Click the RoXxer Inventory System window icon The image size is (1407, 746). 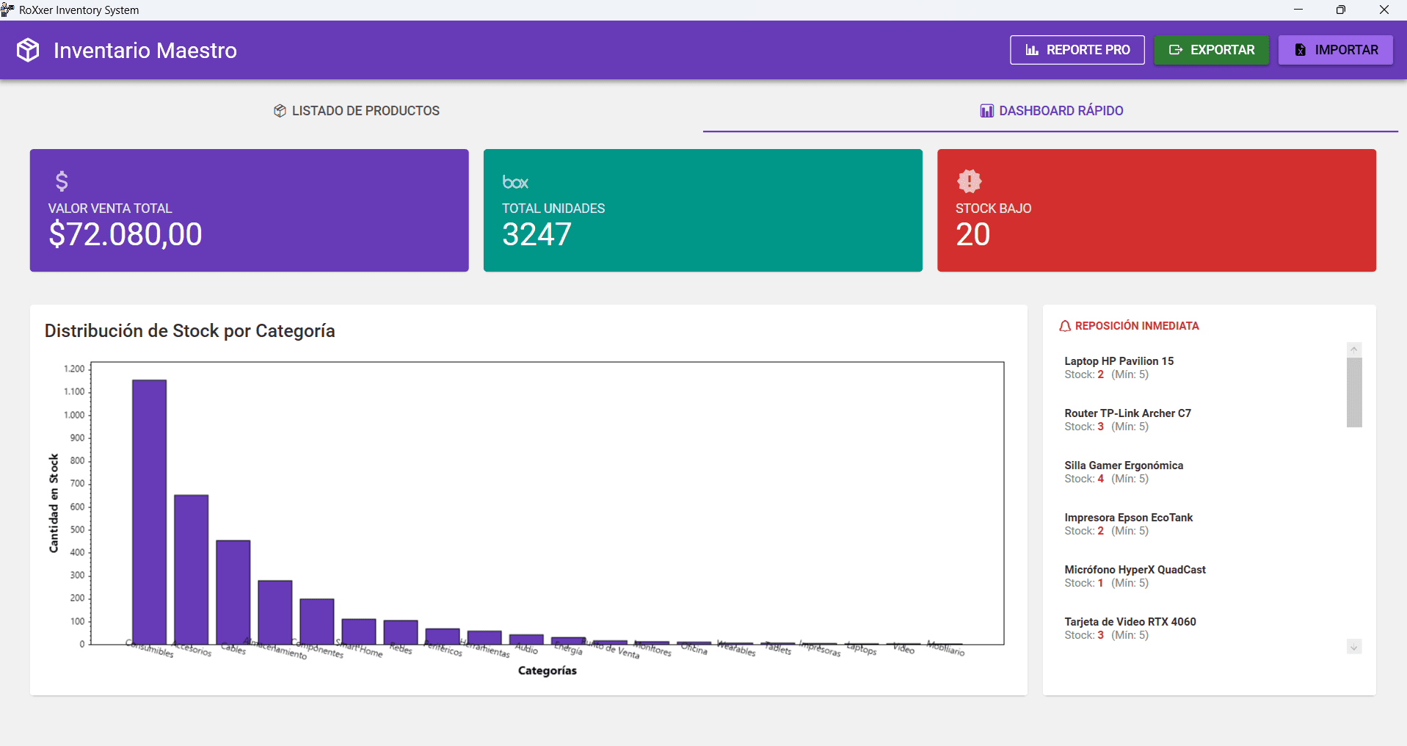(x=7, y=10)
